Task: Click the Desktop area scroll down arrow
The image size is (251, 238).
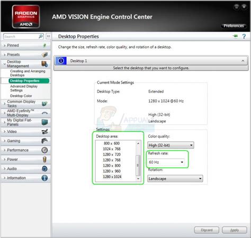Action: [138, 179]
